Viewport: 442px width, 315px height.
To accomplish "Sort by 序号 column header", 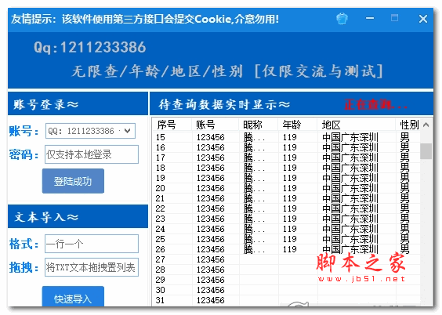I will (x=172, y=125).
